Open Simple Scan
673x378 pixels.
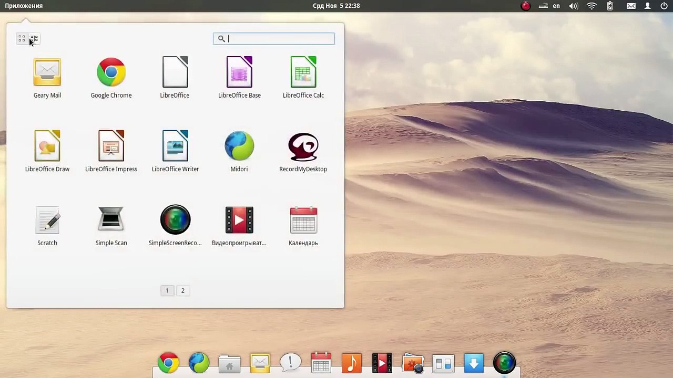[x=111, y=226]
